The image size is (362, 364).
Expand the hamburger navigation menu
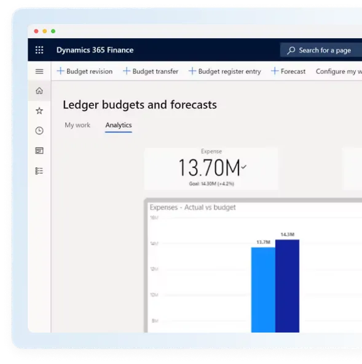coord(39,71)
